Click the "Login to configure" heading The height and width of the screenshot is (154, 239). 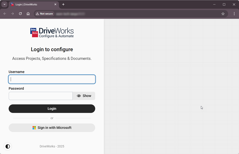click(x=52, y=49)
